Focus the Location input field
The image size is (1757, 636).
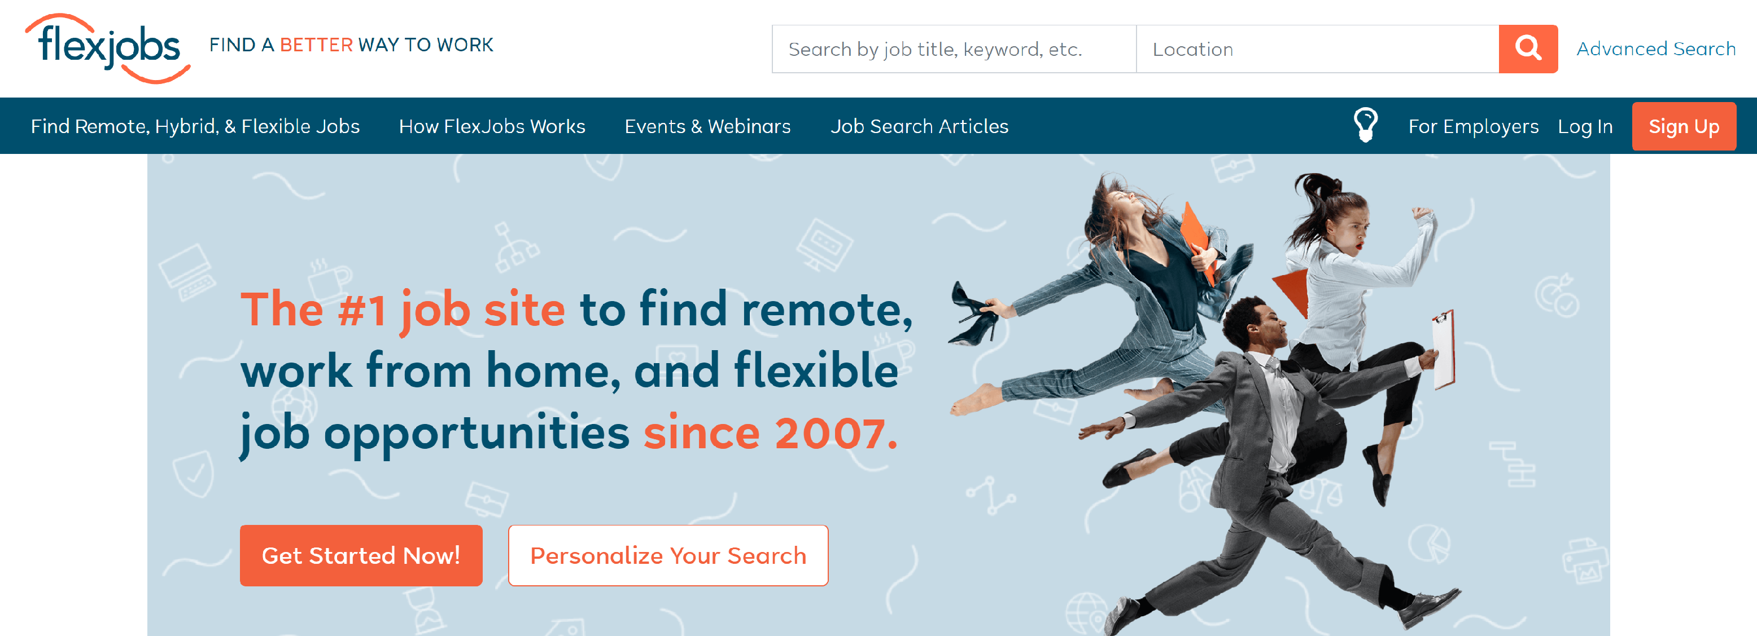pyautogui.click(x=1317, y=49)
